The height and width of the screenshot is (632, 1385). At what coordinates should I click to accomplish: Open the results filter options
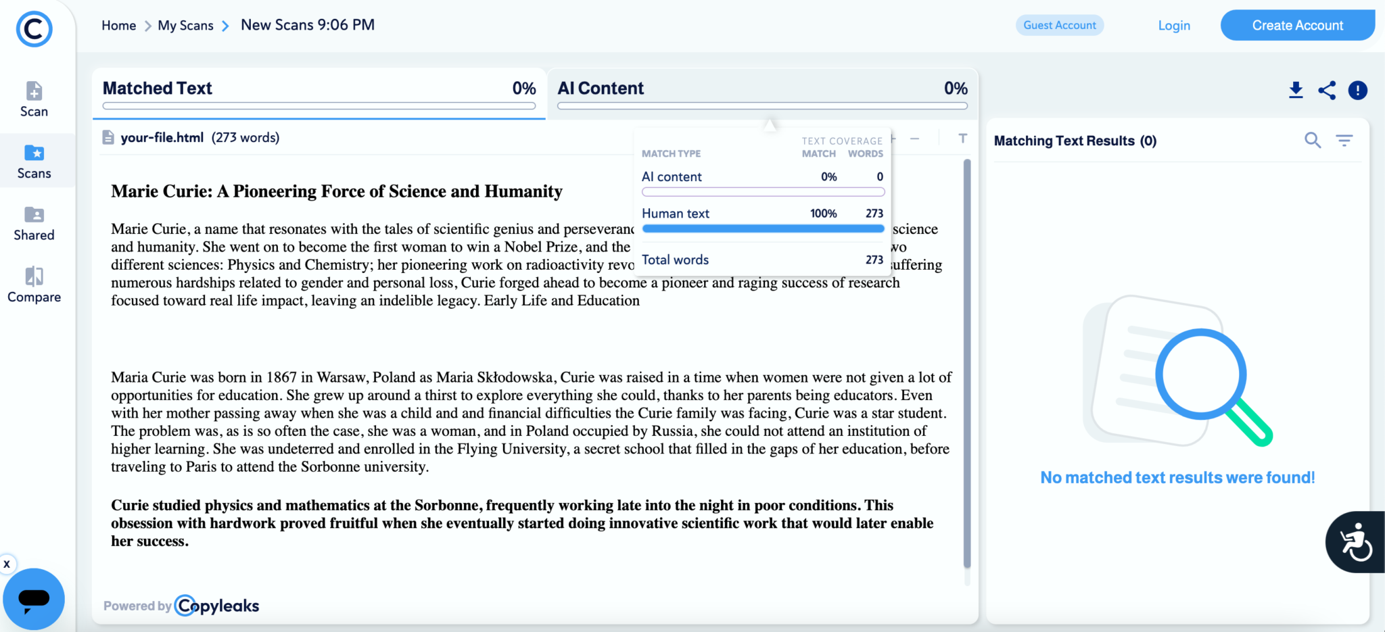pyautogui.click(x=1344, y=140)
